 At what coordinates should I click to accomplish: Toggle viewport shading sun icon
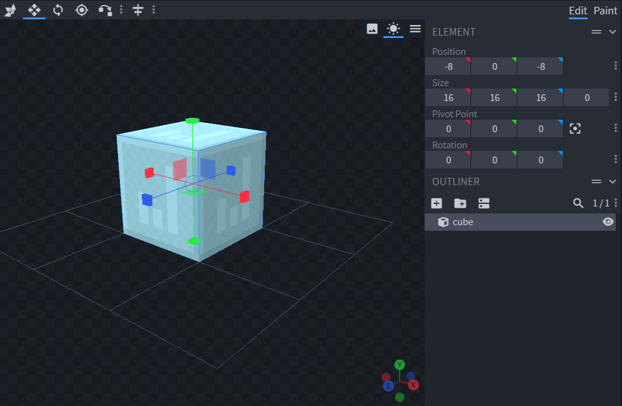393,29
